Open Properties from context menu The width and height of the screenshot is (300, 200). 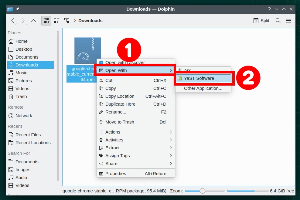(136, 174)
